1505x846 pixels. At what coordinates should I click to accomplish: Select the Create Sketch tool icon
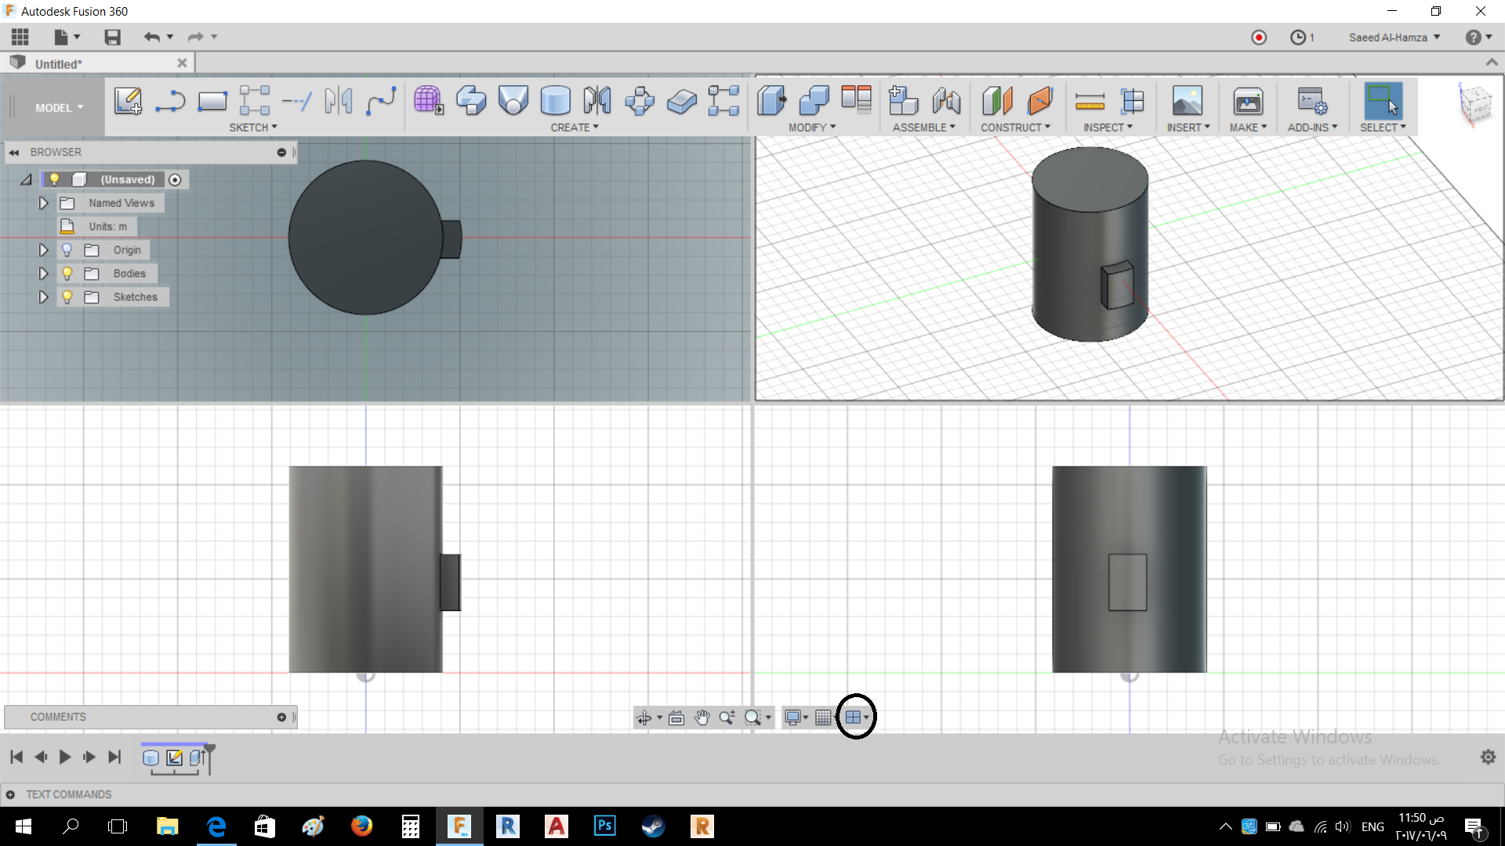coord(128,101)
